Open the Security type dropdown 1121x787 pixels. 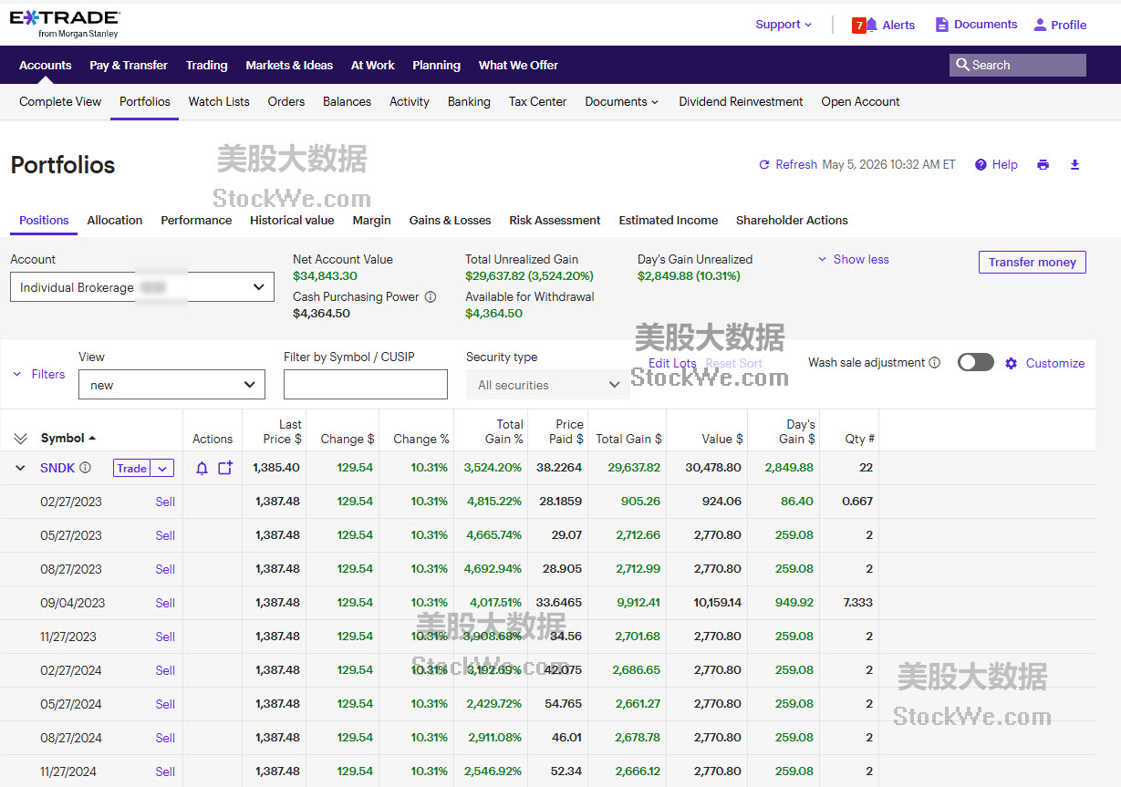click(548, 385)
